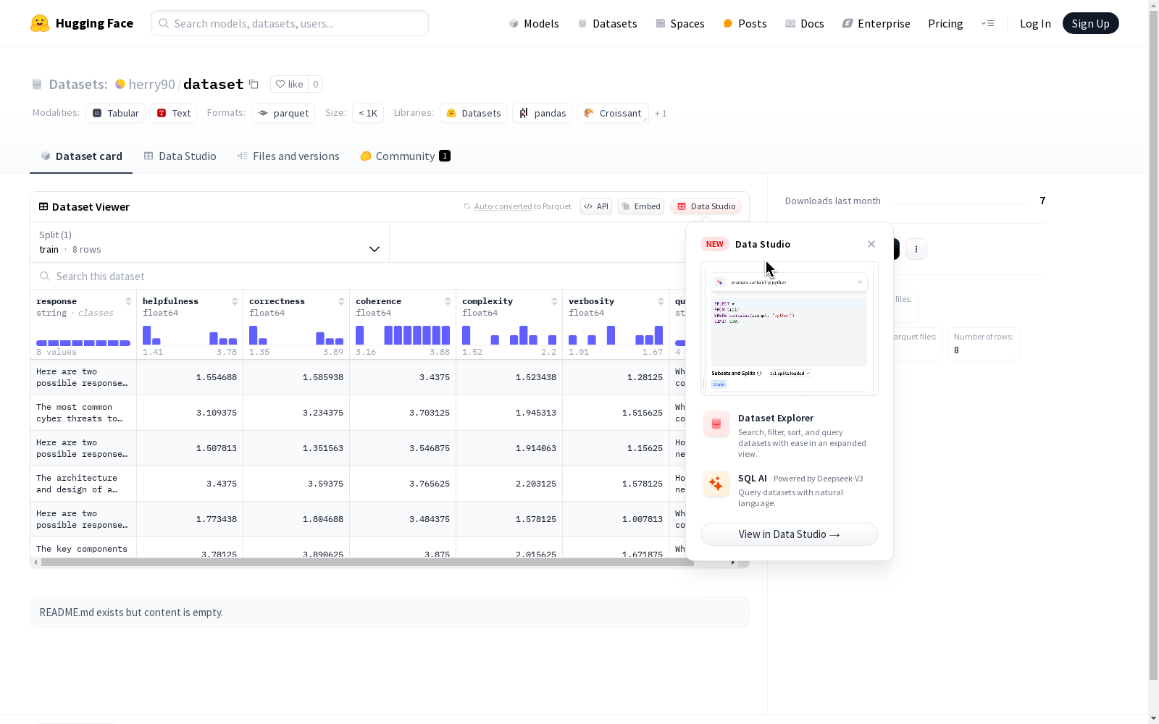The height and width of the screenshot is (724, 1159).
Task: Click the helpfulness value 3.109375
Action: (217, 413)
